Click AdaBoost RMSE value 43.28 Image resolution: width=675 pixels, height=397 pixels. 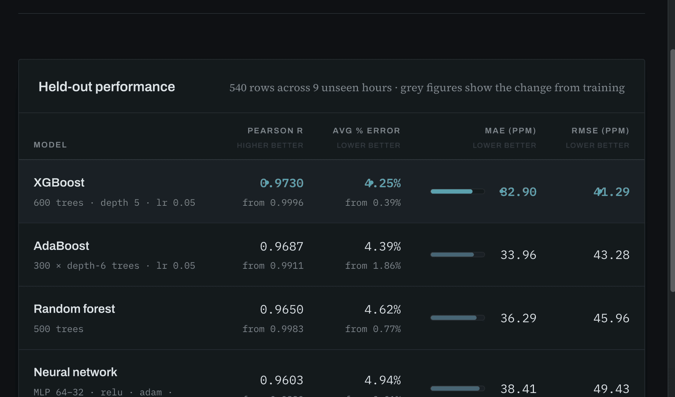tap(611, 255)
